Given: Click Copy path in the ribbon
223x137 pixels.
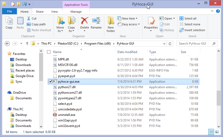Looking at the screenshot, I should (36, 24).
